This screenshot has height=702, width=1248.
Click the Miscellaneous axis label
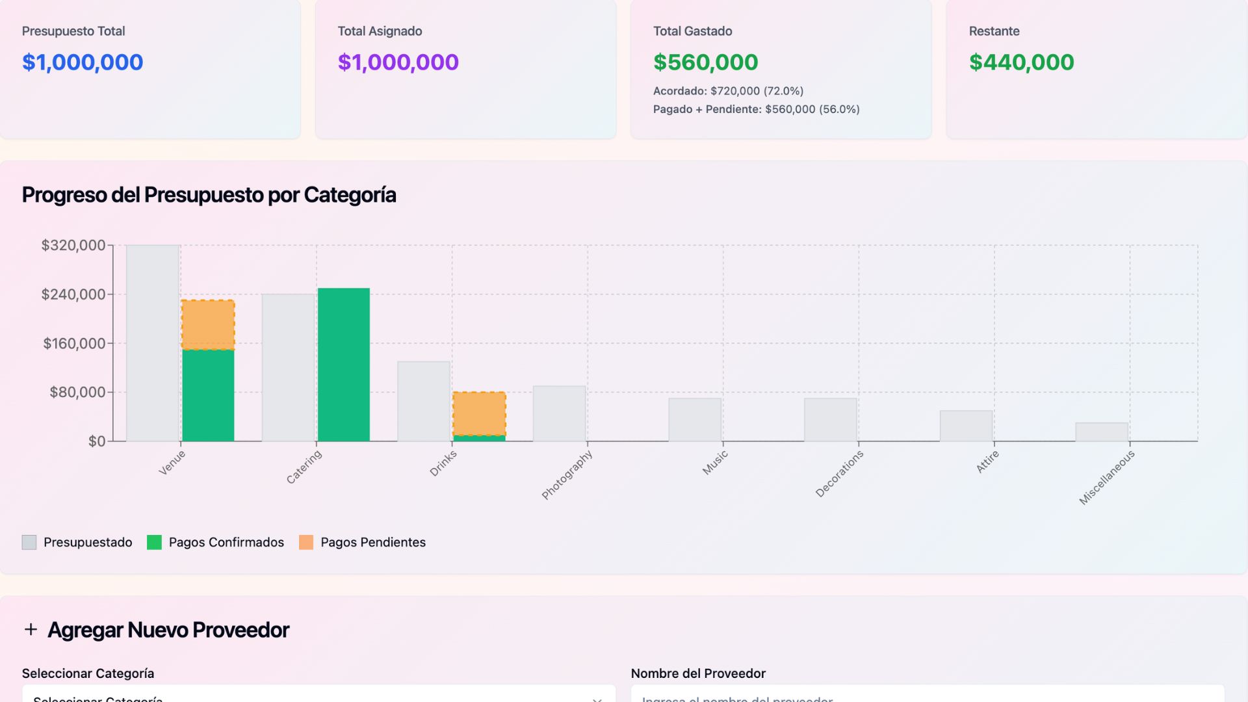(1107, 478)
